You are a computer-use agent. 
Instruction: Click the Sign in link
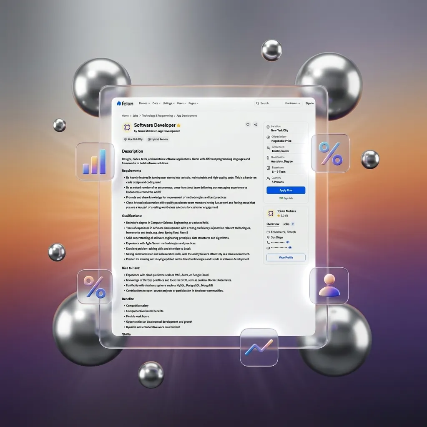[x=309, y=103]
